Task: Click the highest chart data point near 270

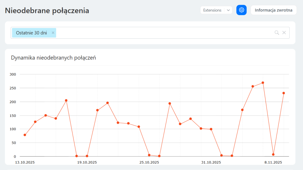Action: (263, 83)
